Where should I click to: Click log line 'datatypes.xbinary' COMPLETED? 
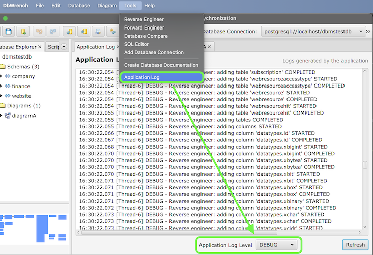click(x=208, y=208)
